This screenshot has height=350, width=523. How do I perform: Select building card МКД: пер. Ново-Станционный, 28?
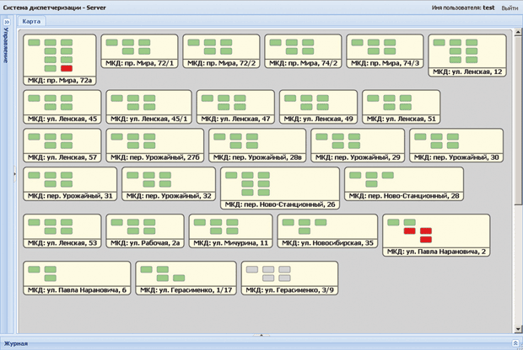pyautogui.click(x=404, y=184)
